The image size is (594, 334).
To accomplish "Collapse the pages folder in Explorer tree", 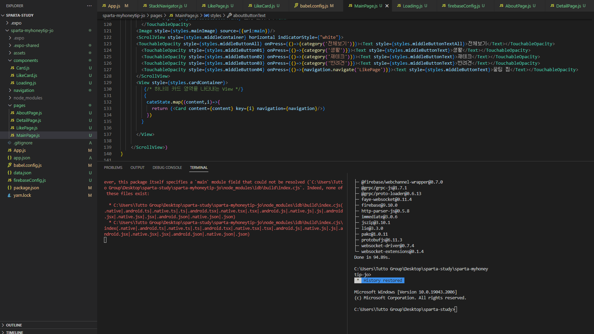I will pos(10,106).
